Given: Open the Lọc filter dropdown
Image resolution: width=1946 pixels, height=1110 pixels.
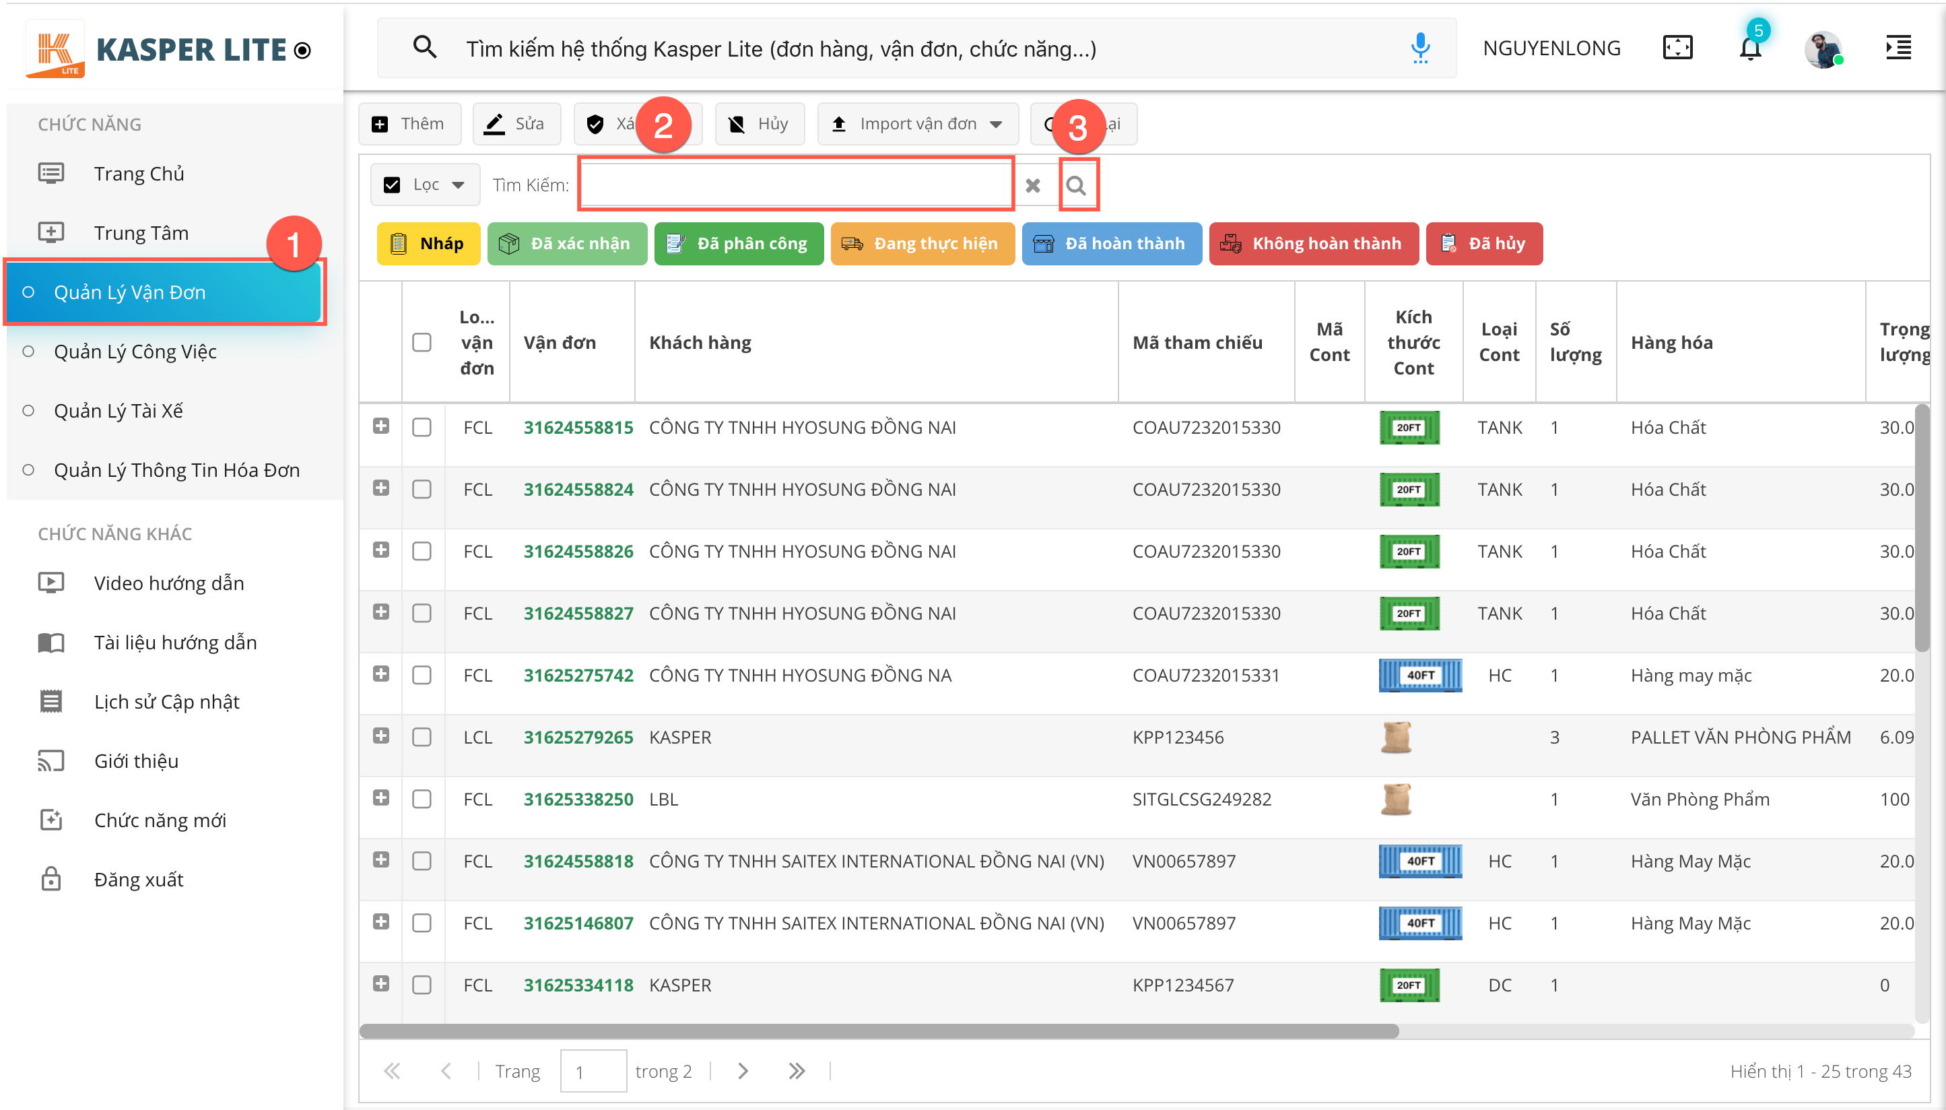Looking at the screenshot, I should click(425, 185).
